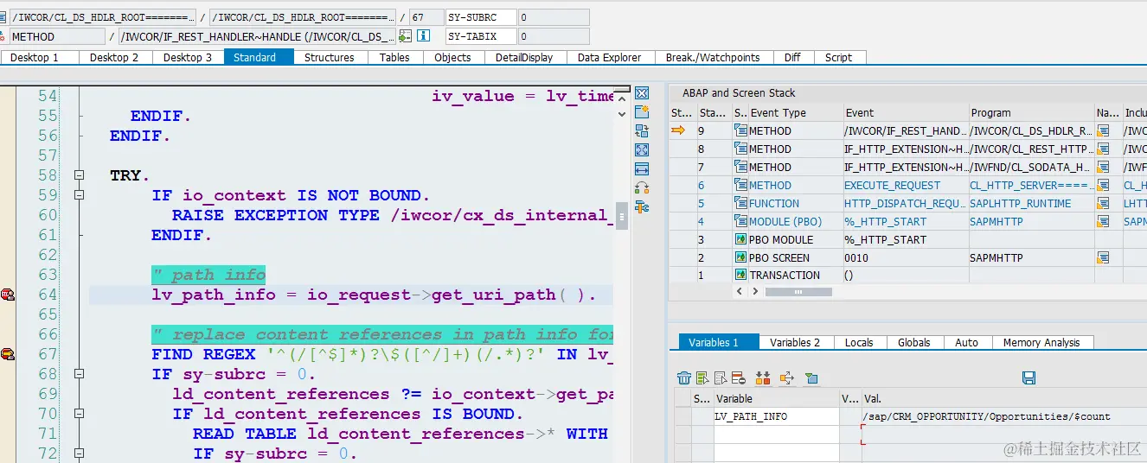Screen dimensions: 1147x463
Task: Open the Structures tab
Action: click(330, 57)
